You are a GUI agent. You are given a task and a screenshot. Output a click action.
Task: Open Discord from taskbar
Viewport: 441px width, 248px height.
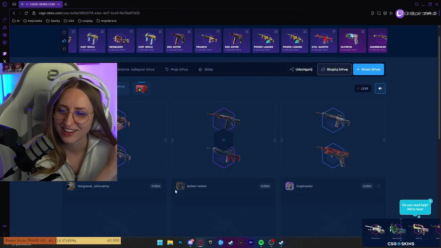[x=190, y=242]
